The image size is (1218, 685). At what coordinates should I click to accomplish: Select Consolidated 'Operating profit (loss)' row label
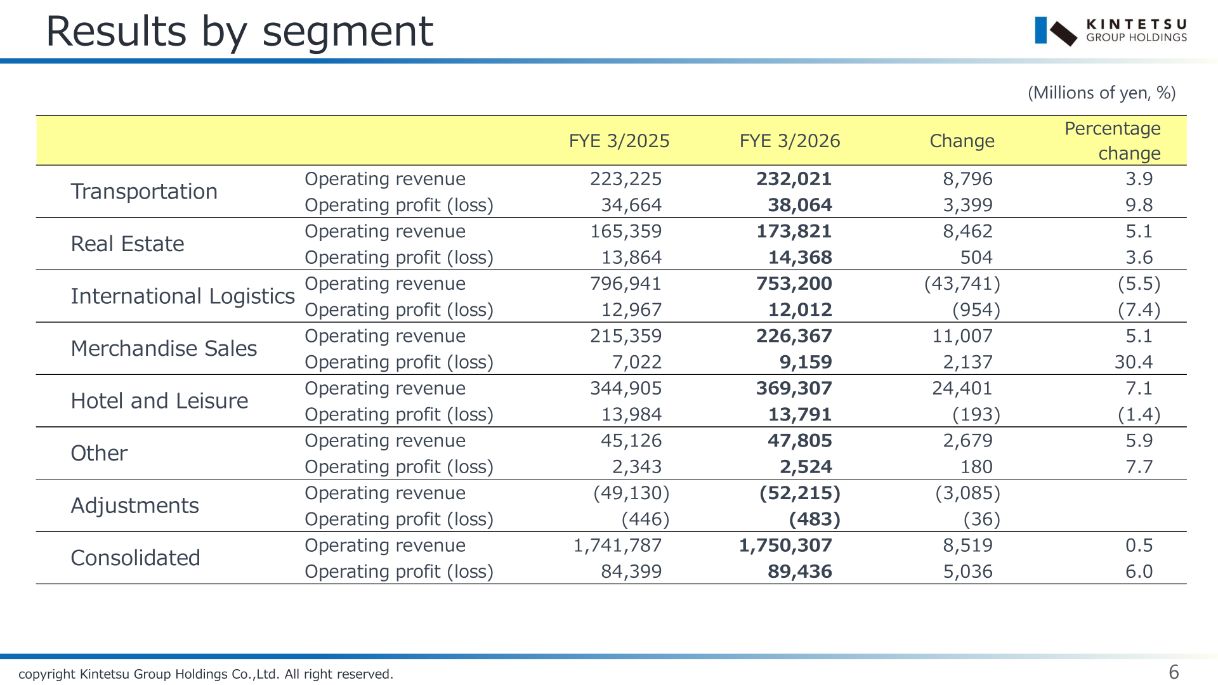[x=399, y=571]
